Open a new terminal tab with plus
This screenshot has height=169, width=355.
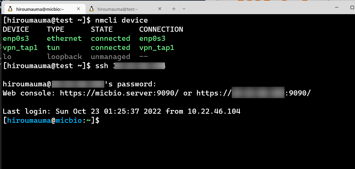174,9
